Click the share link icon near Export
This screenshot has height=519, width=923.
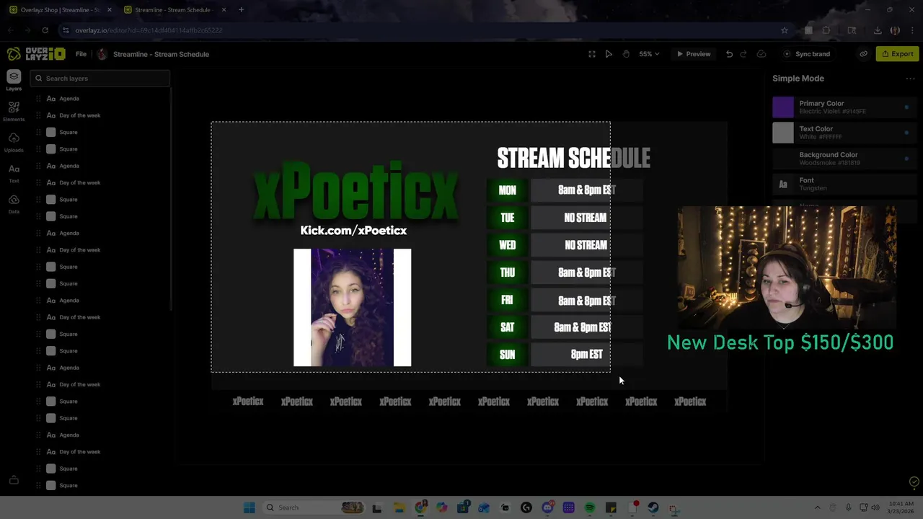[x=863, y=54]
